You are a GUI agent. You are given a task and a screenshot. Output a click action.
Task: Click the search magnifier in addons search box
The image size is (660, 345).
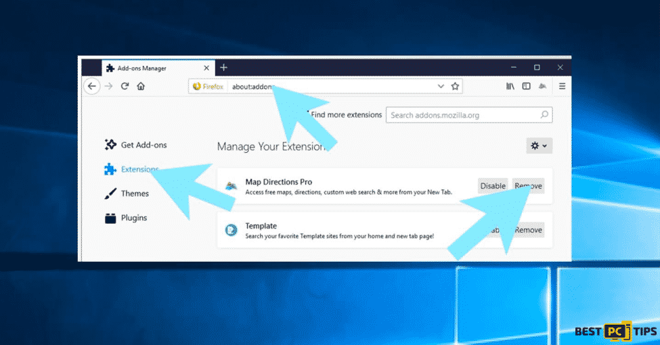pyautogui.click(x=544, y=115)
